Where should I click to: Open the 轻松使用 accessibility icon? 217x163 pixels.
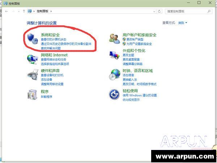[x=114, y=95]
